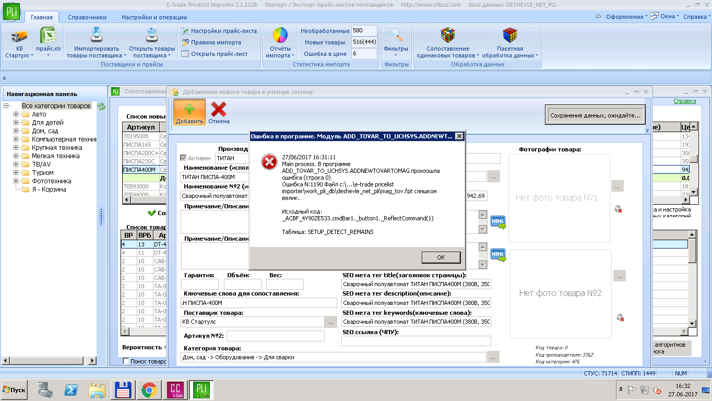712x401 pixels.
Task: Click the Необработанные value 580
Action: (364, 31)
